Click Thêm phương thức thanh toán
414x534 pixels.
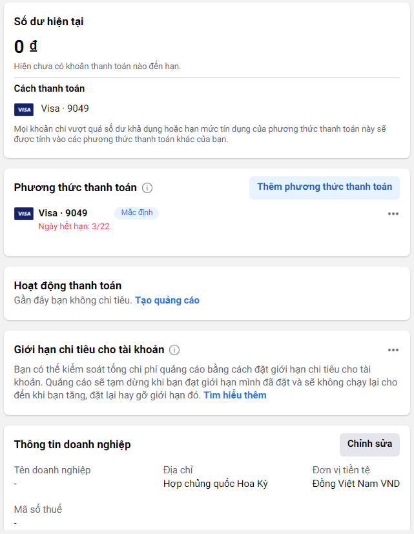pyautogui.click(x=324, y=187)
